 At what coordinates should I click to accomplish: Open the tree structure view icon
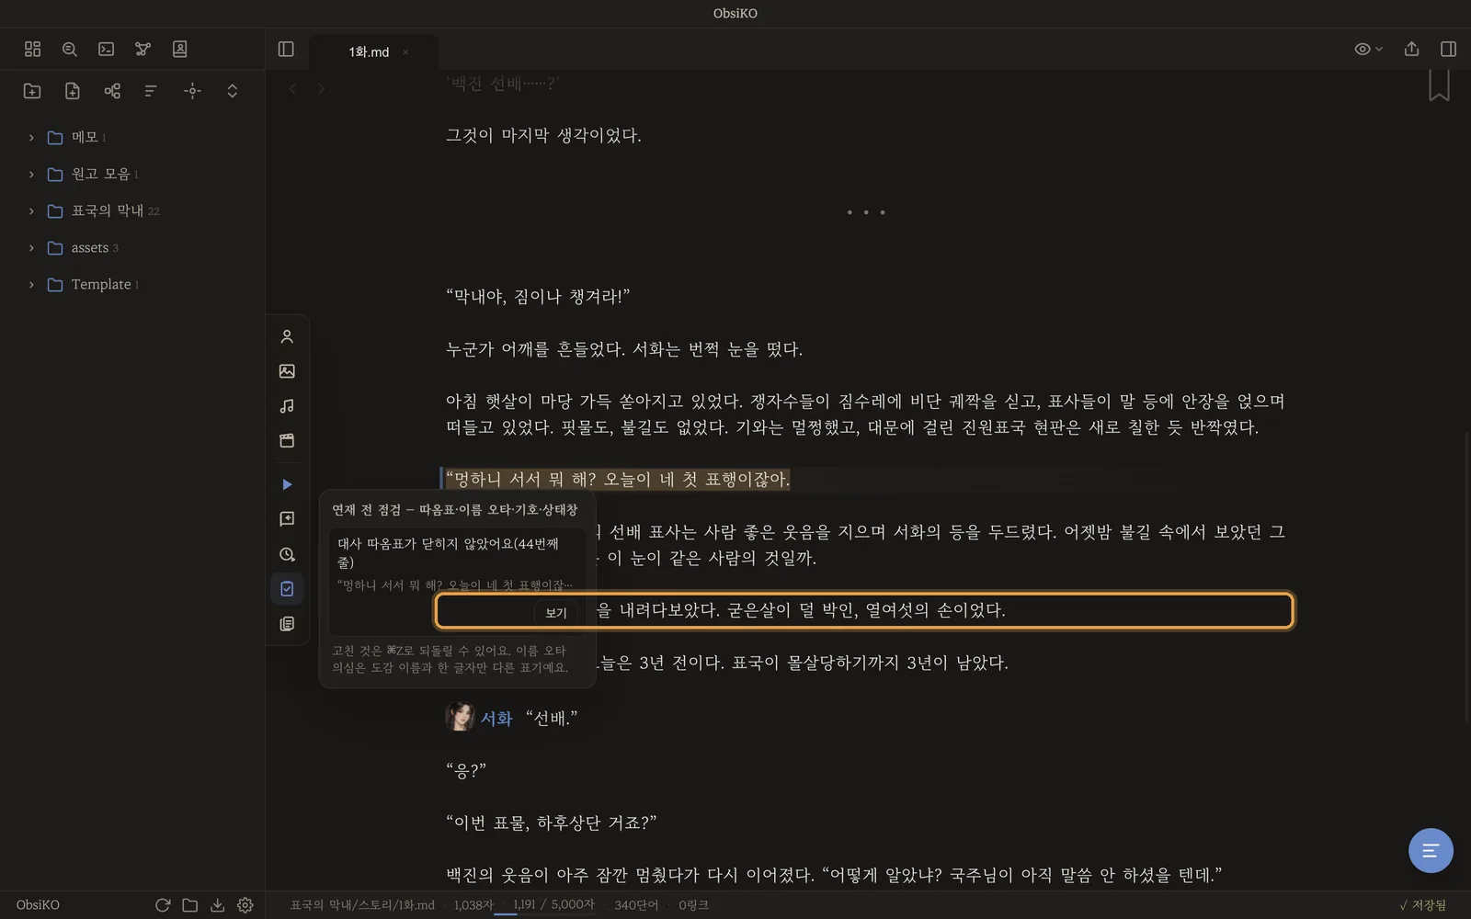112,91
